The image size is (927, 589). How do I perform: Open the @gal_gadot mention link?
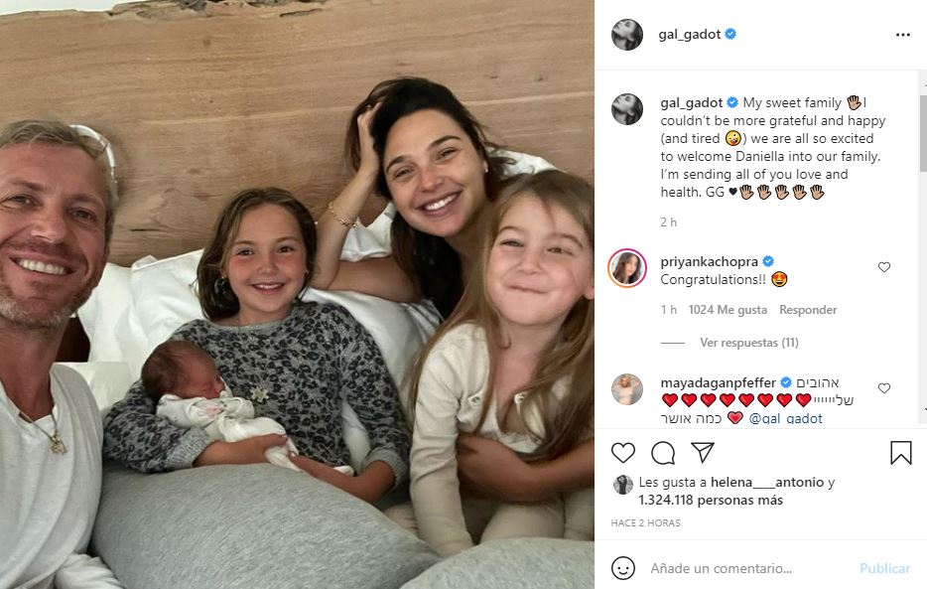(x=785, y=419)
